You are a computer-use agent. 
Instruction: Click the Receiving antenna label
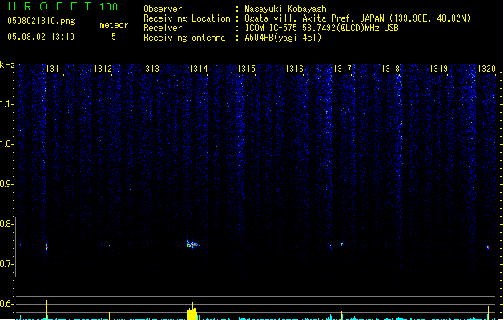(184, 38)
